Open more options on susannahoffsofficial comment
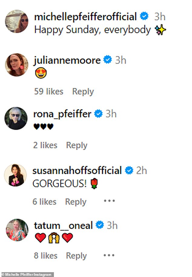This screenshot has width=192, height=277. click(x=109, y=200)
